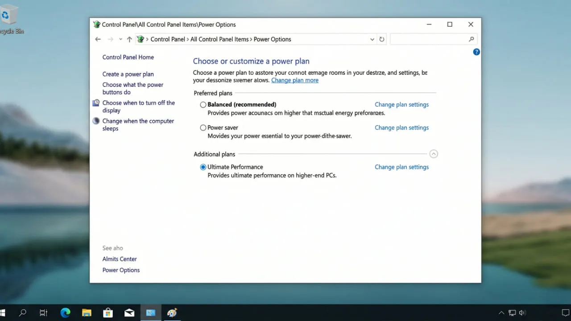Click the Change plan more link
This screenshot has width=571, height=321.
294,80
